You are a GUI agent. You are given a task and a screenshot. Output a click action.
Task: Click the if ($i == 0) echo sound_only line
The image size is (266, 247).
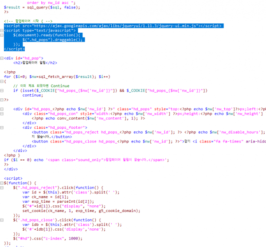[86, 160]
